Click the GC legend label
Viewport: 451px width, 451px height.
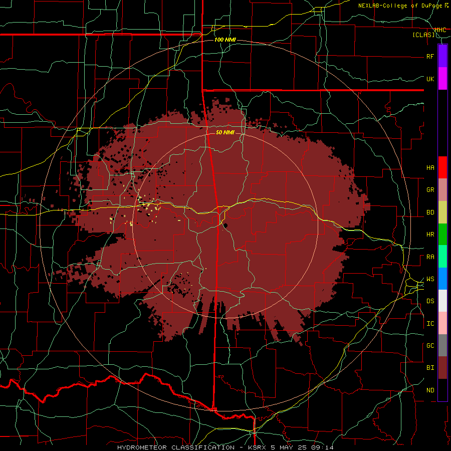(x=430, y=346)
